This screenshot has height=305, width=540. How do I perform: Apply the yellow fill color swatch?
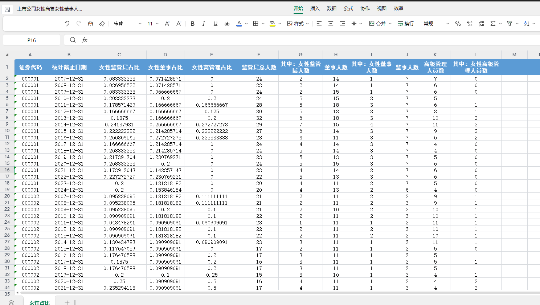273,24
